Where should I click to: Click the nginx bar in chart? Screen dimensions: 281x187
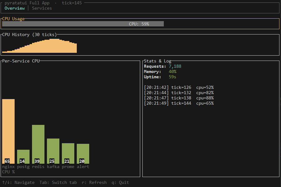point(8,131)
